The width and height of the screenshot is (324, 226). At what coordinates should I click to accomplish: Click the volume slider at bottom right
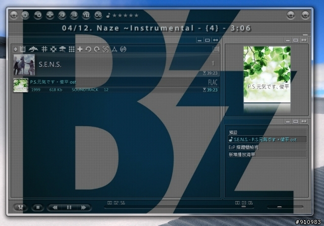click(285, 207)
